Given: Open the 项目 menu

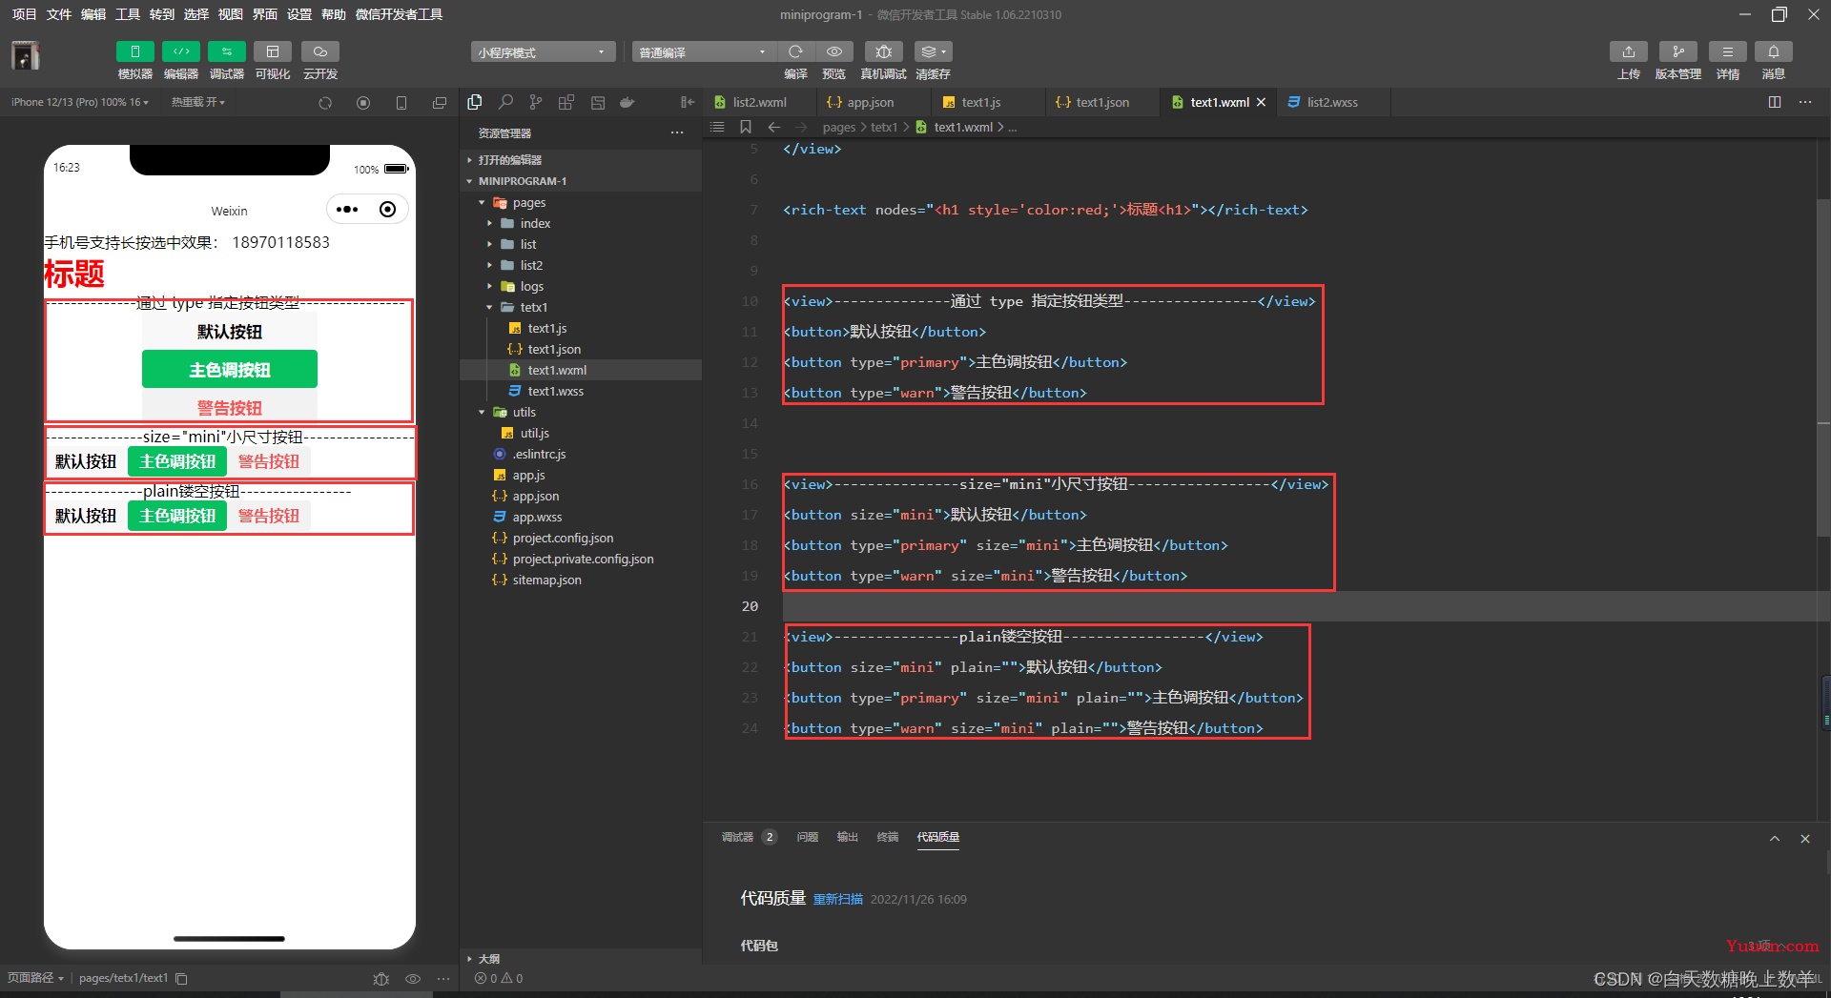Looking at the screenshot, I should pyautogui.click(x=24, y=14).
